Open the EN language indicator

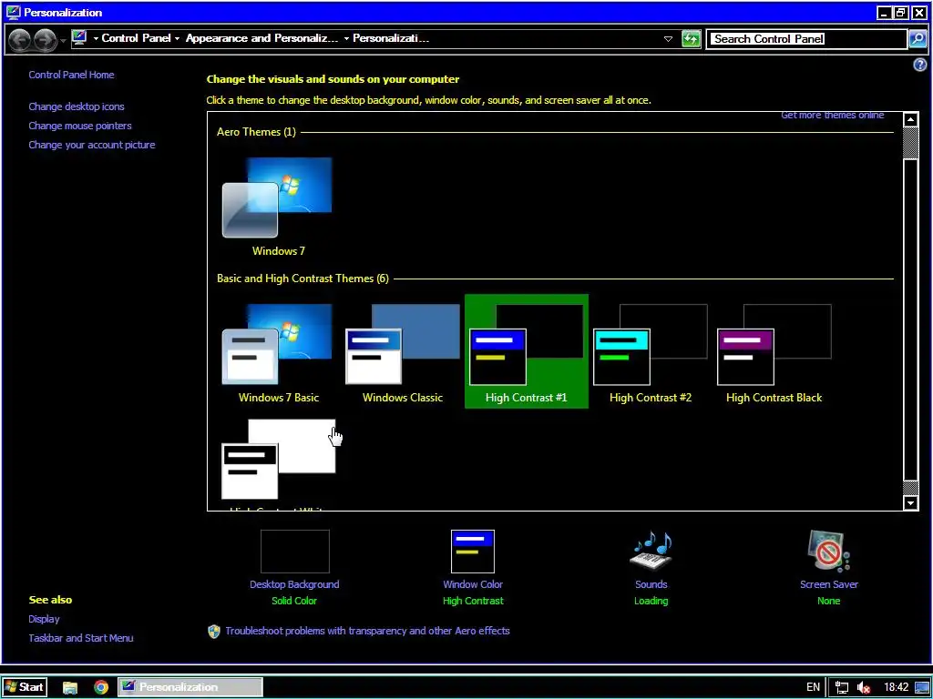(813, 687)
